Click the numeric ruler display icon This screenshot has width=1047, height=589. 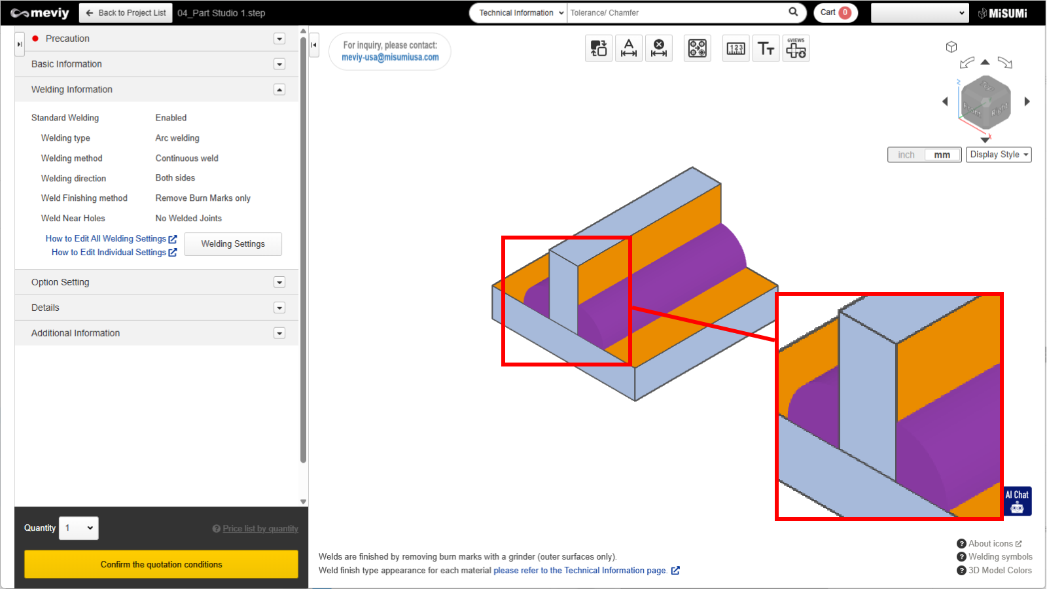pyautogui.click(x=736, y=48)
